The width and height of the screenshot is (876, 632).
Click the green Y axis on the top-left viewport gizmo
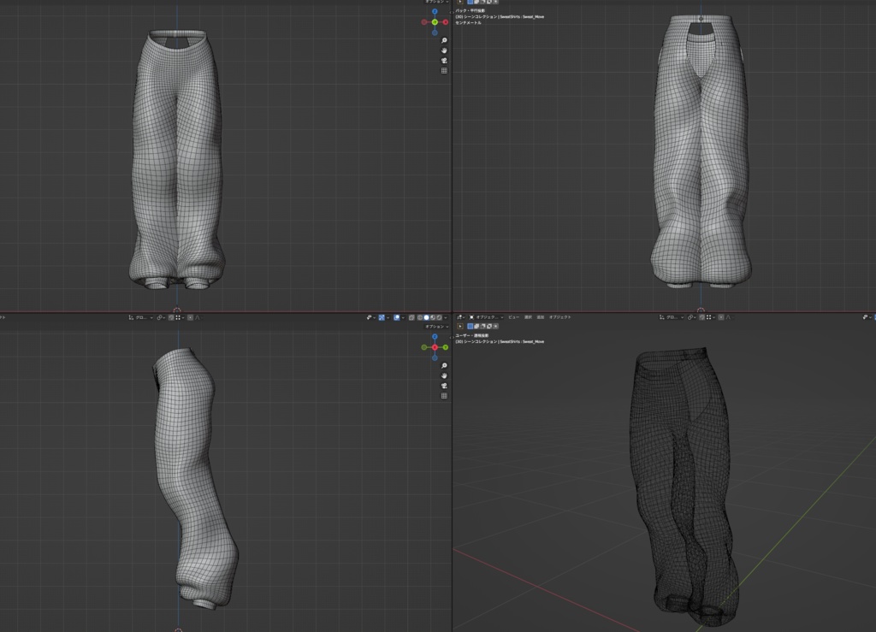pyautogui.click(x=435, y=22)
